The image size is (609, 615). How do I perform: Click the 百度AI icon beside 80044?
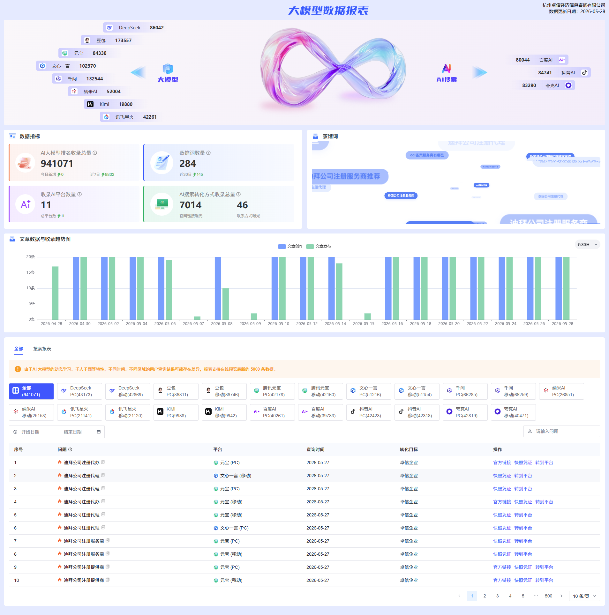pyautogui.click(x=562, y=60)
